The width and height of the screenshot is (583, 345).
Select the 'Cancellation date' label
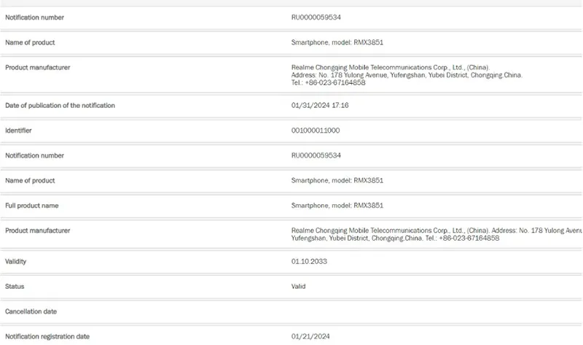(31, 311)
